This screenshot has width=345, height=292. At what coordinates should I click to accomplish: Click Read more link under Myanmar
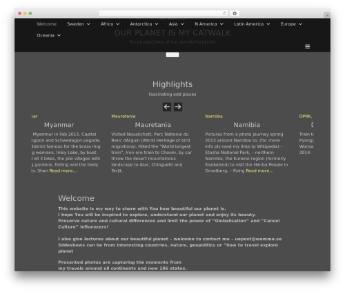(63, 171)
